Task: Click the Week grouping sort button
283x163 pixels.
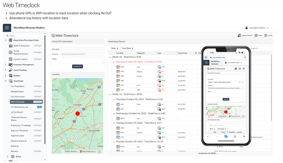Action: click(114, 48)
